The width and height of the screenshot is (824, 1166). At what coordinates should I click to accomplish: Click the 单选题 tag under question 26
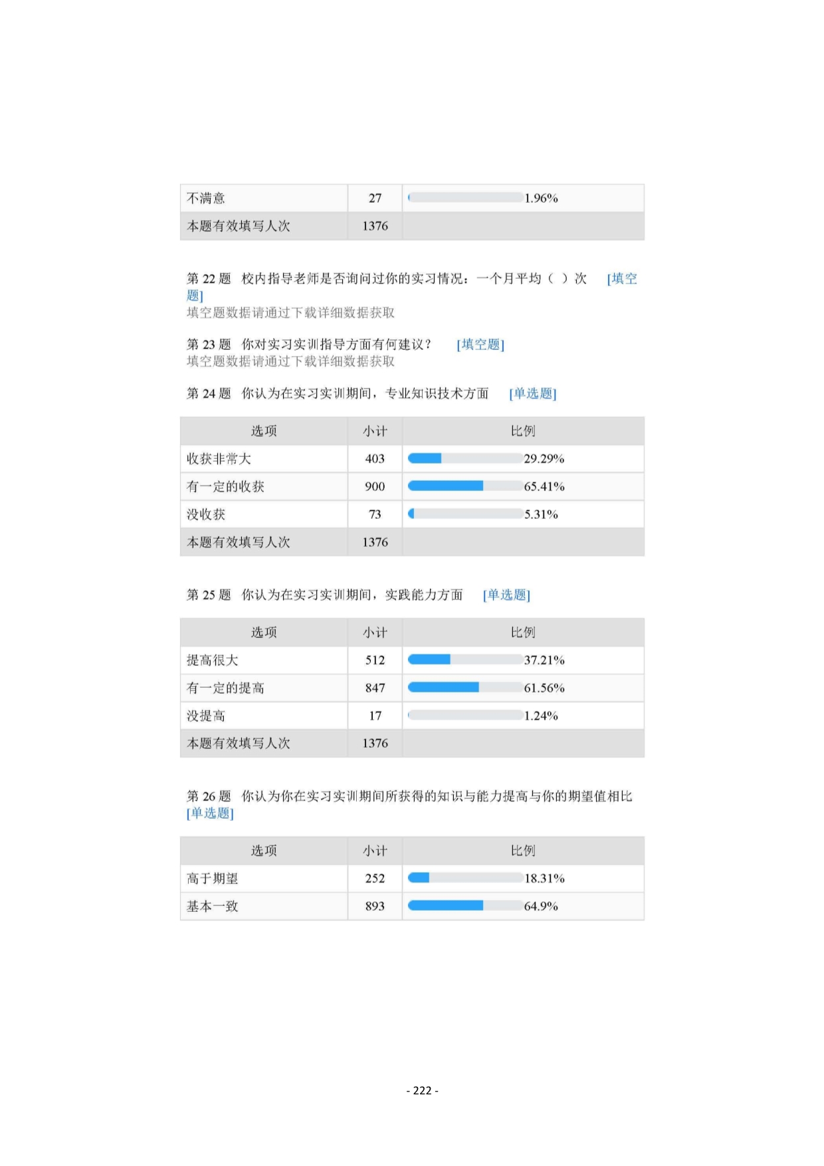point(210,813)
